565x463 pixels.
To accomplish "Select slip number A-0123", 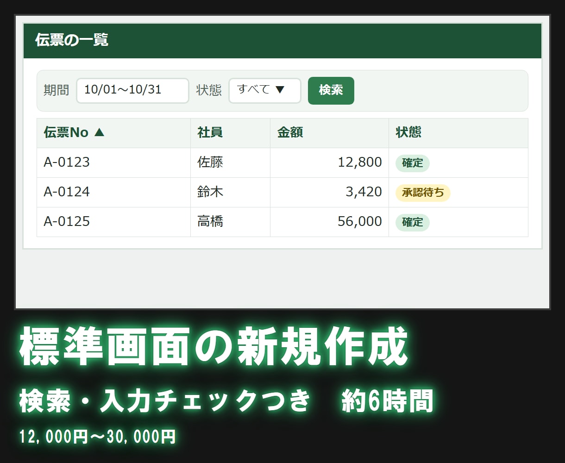I will click(x=67, y=163).
